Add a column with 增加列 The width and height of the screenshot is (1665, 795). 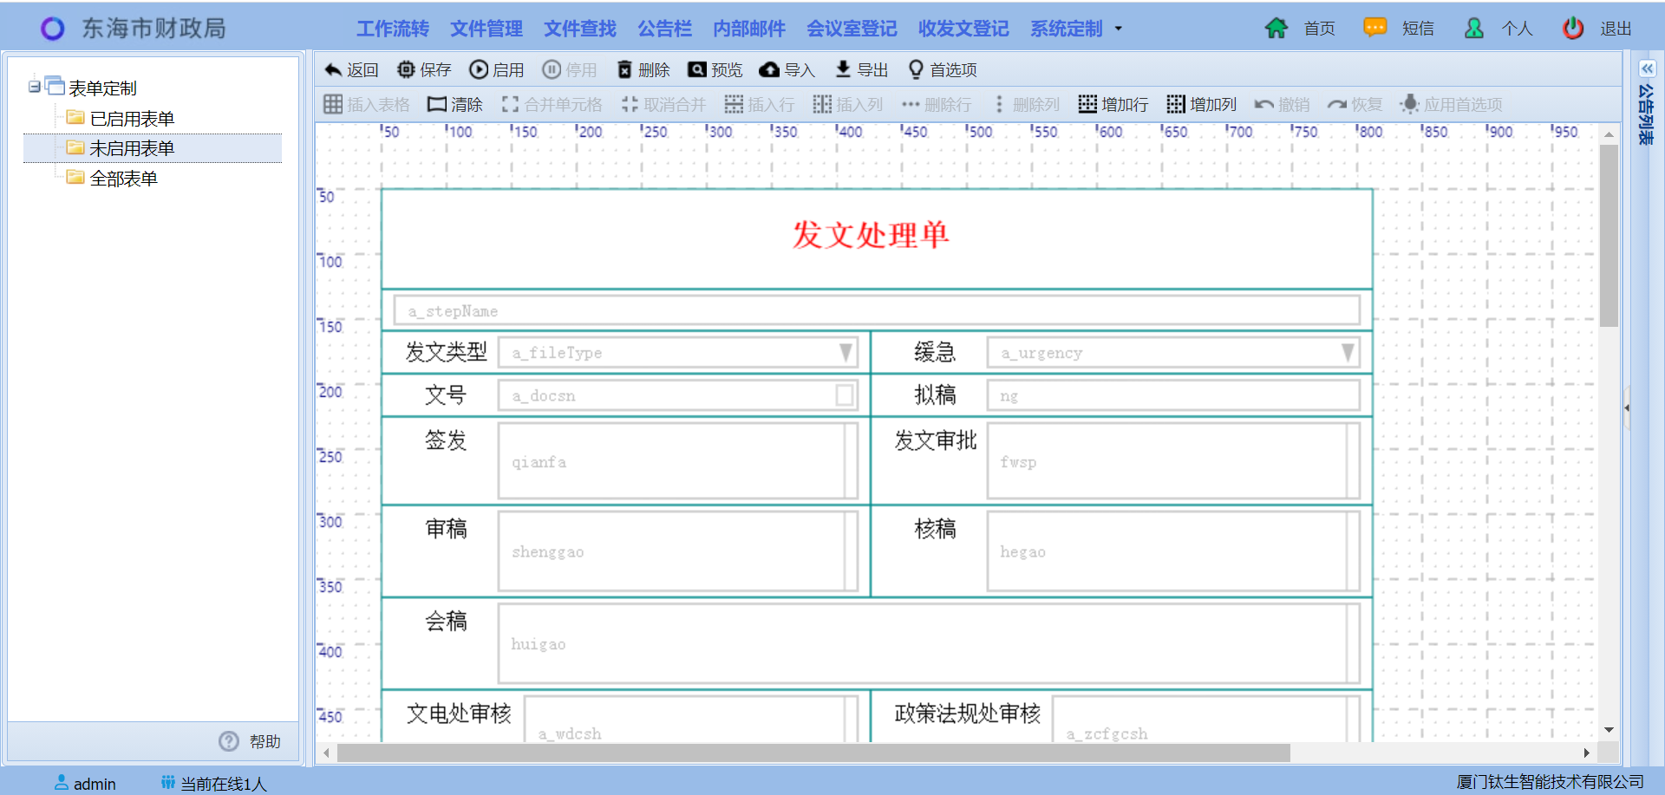tap(1202, 105)
